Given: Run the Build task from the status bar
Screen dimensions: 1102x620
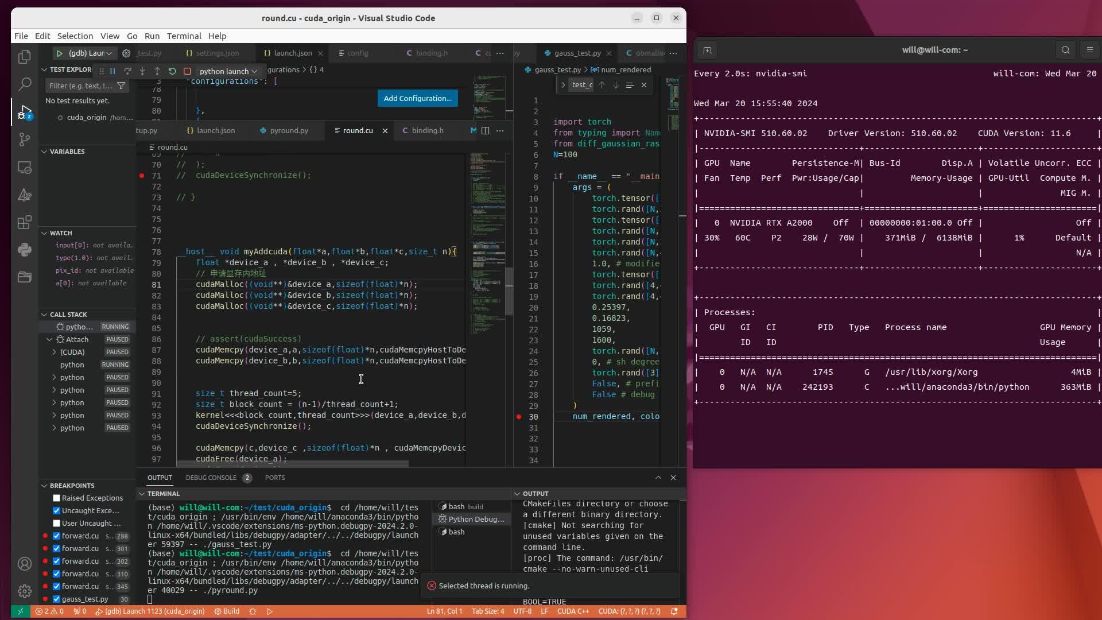Looking at the screenshot, I should [x=227, y=611].
